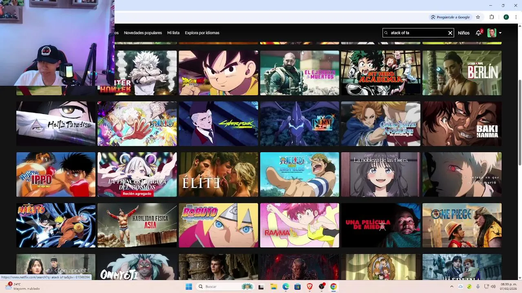The width and height of the screenshot is (522, 293).
Task: Click the Chrome icon in the taskbar
Action: 333,286
